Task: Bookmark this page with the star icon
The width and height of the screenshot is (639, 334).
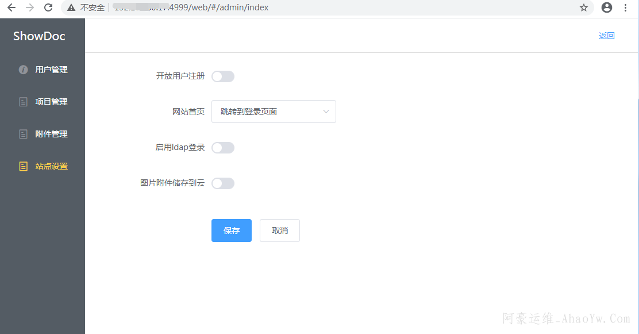Action: pyautogui.click(x=584, y=8)
